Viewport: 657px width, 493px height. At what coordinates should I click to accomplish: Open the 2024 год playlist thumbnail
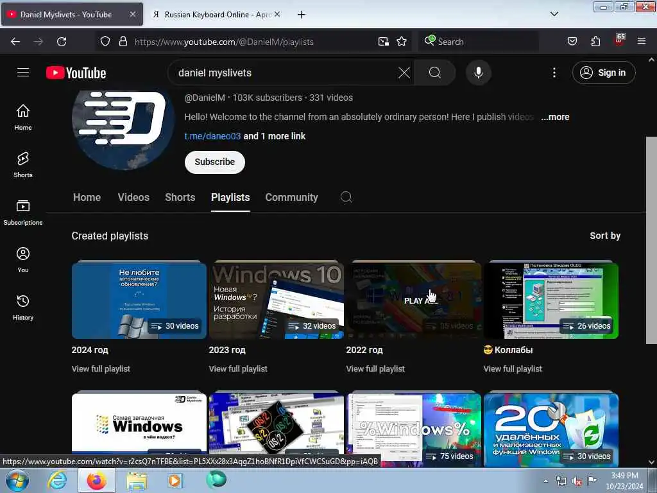139,300
